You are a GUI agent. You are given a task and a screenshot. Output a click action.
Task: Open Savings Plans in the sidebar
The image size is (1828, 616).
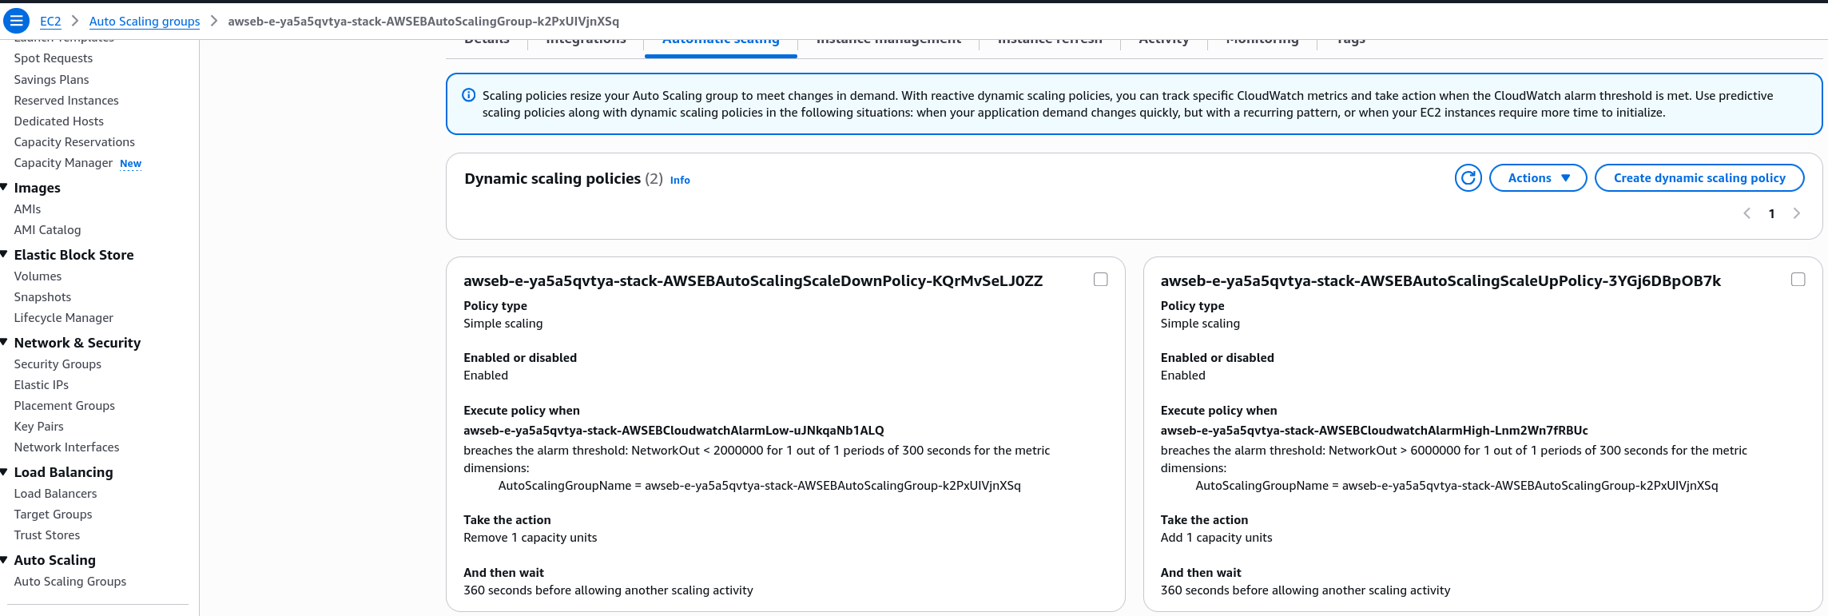(x=51, y=80)
